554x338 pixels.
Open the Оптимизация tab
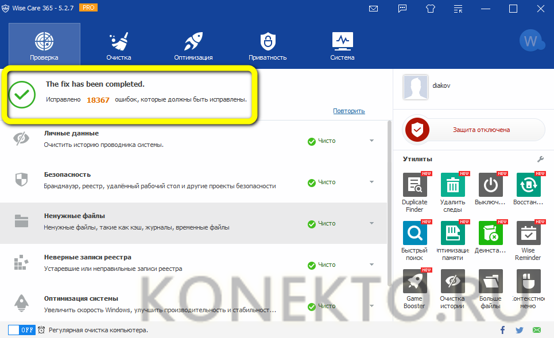pyautogui.click(x=193, y=46)
